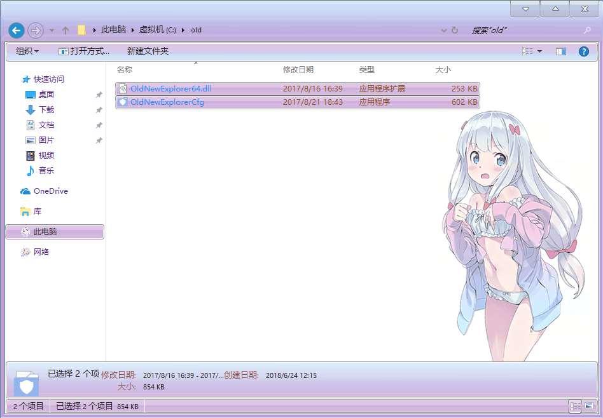The height and width of the screenshot is (418, 603).
Task: Click 大小 value 854 KB in details pane
Action: point(154,387)
